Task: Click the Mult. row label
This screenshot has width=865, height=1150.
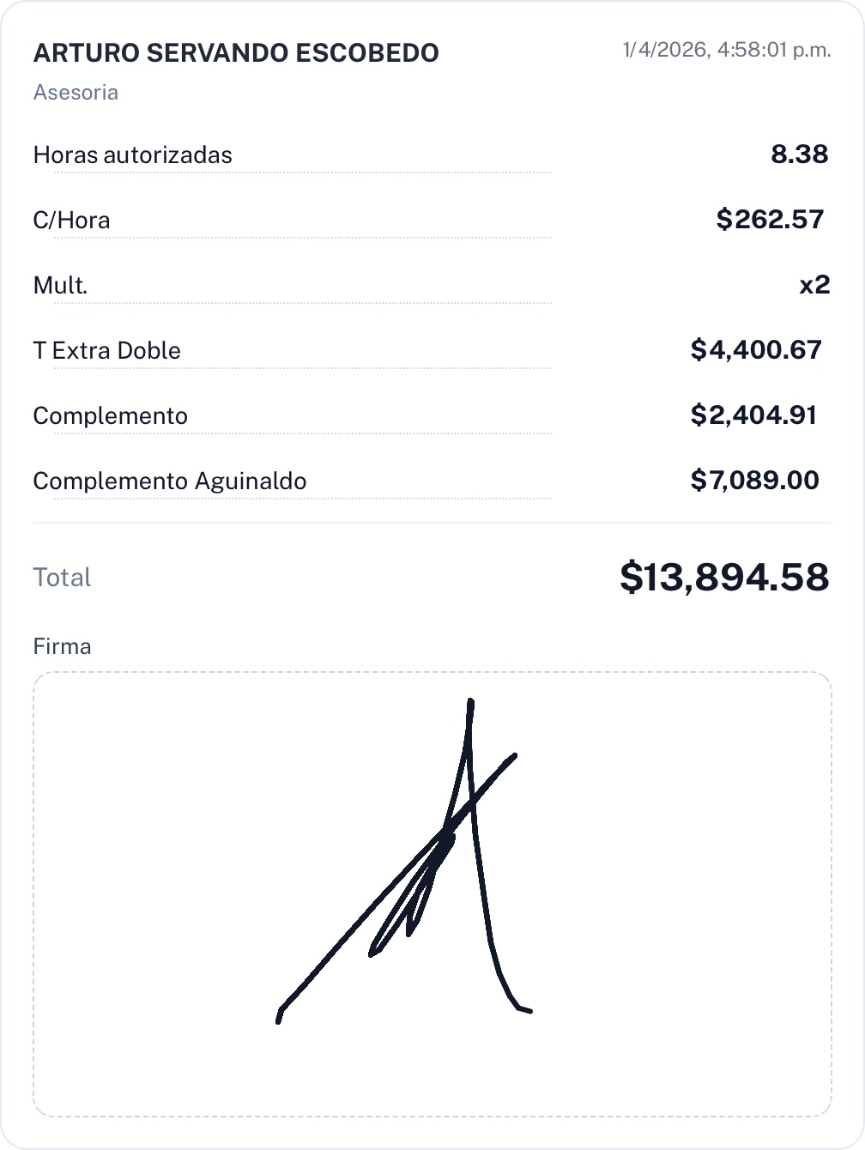Action: pyautogui.click(x=60, y=286)
